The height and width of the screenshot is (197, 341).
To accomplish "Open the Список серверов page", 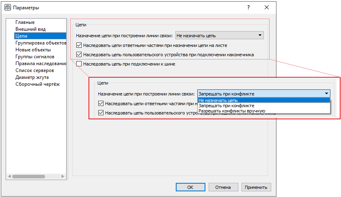I will [x=35, y=70].
